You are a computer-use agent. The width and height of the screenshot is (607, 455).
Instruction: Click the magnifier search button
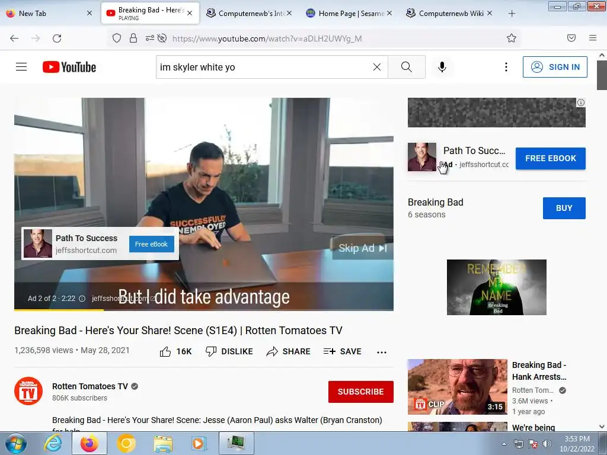click(407, 67)
